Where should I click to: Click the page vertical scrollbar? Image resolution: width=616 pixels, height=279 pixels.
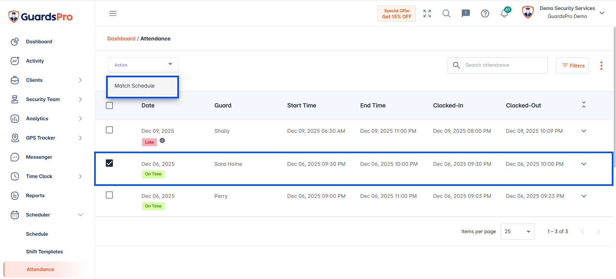(x=614, y=97)
